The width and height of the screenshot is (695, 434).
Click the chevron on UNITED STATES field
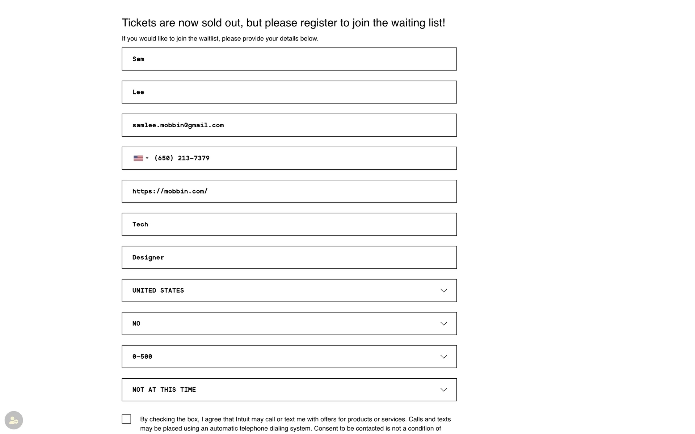(x=443, y=290)
